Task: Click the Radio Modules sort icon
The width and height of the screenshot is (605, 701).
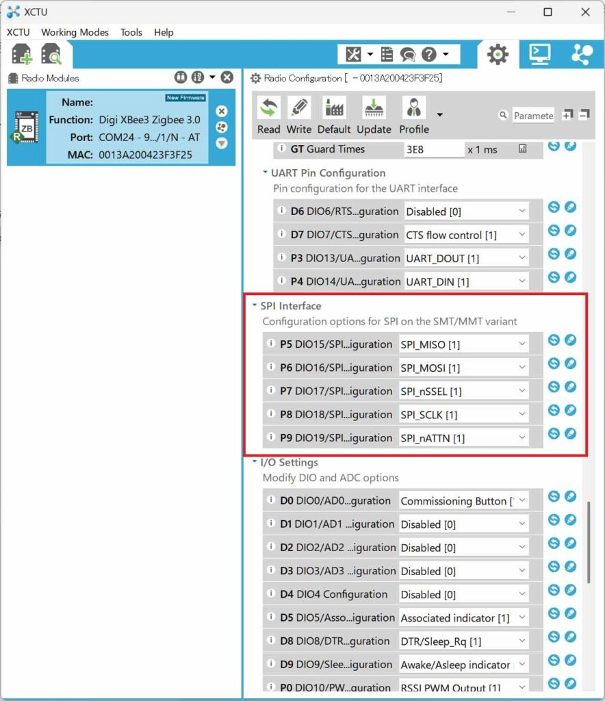Action: 198,77
